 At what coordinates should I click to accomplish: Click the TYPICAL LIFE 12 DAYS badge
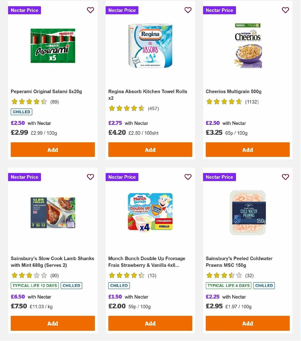[34, 286]
